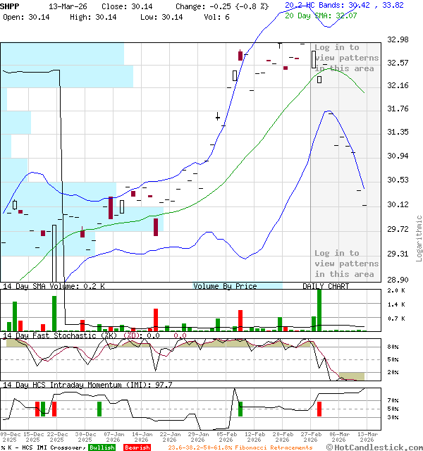Click the Volume By Price label
This screenshot has width=423, height=451.
click(225, 286)
